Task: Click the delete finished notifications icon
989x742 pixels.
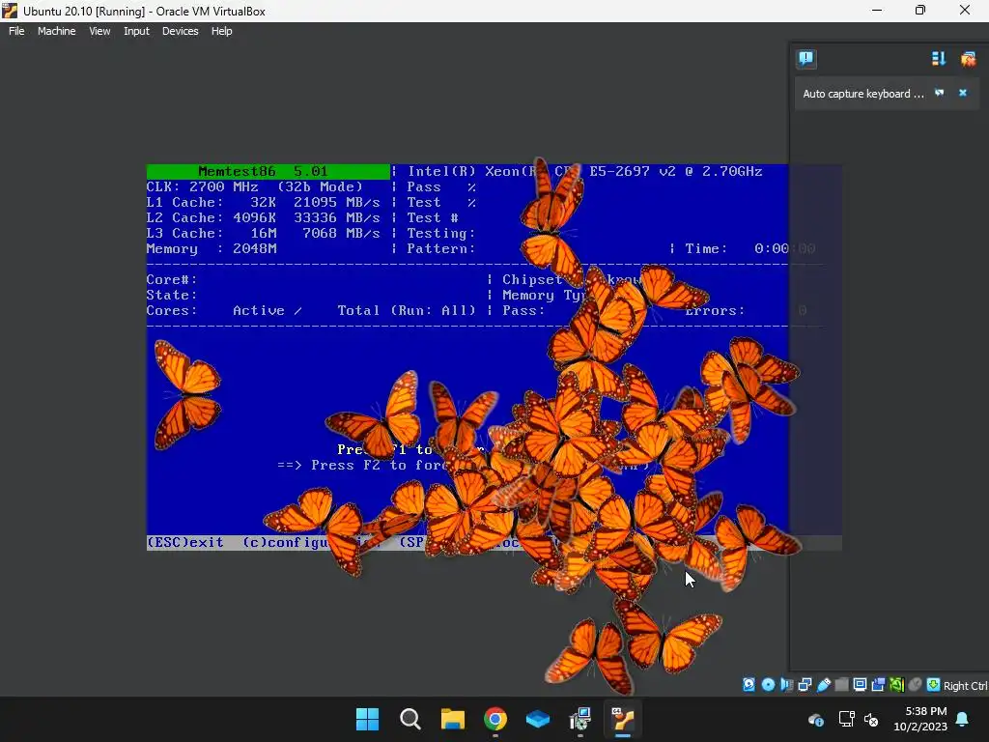Action: pyautogui.click(x=968, y=59)
